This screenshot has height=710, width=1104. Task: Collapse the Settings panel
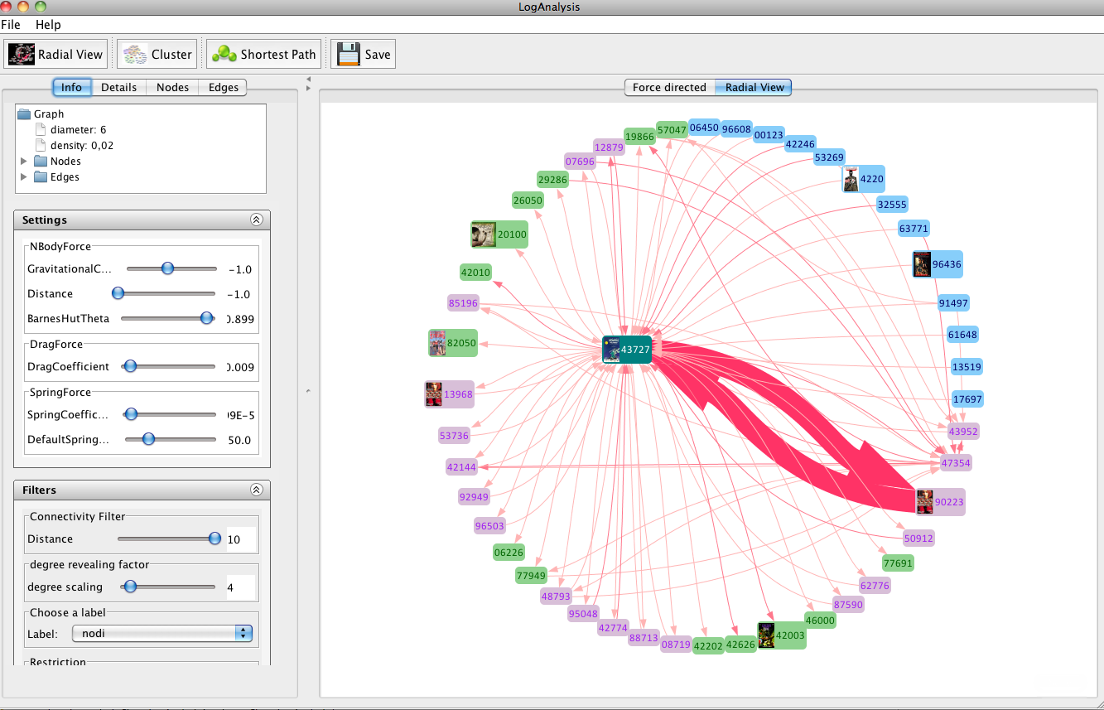click(257, 220)
